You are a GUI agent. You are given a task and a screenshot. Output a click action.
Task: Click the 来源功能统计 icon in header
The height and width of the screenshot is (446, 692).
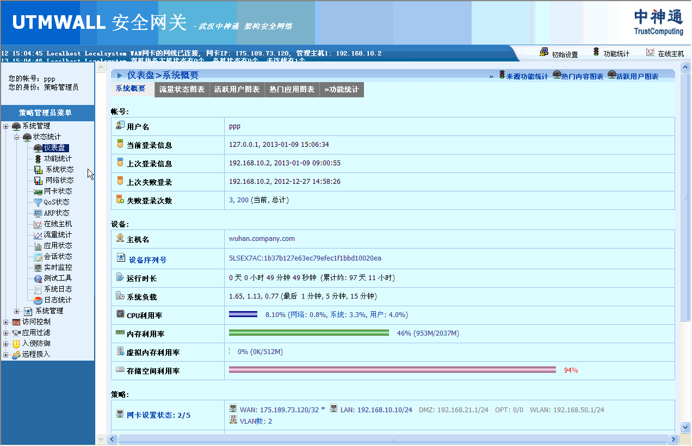pyautogui.click(x=502, y=76)
